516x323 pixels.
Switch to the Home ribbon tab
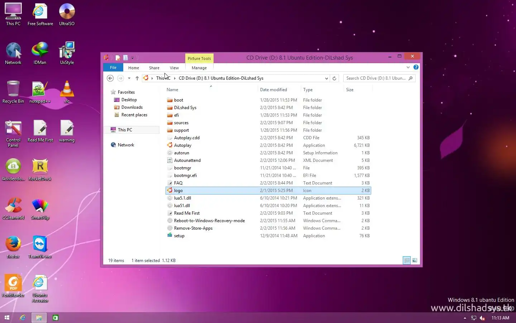(x=134, y=68)
